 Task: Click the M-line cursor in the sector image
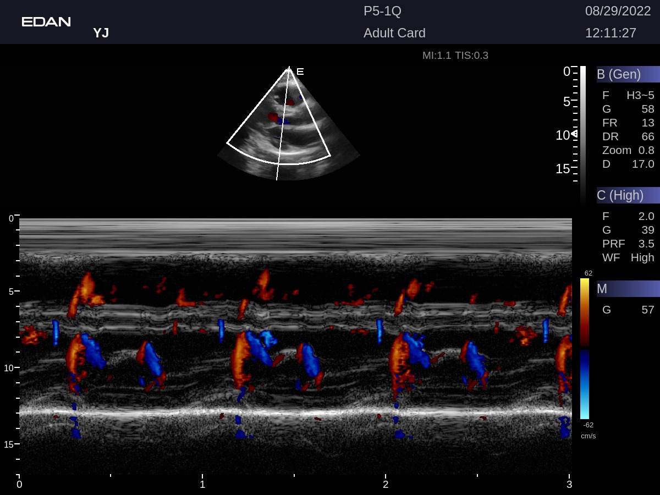pos(282,127)
